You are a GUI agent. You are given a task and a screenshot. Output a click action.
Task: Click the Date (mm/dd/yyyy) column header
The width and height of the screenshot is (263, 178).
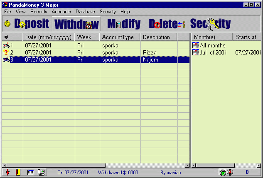(x=49, y=37)
